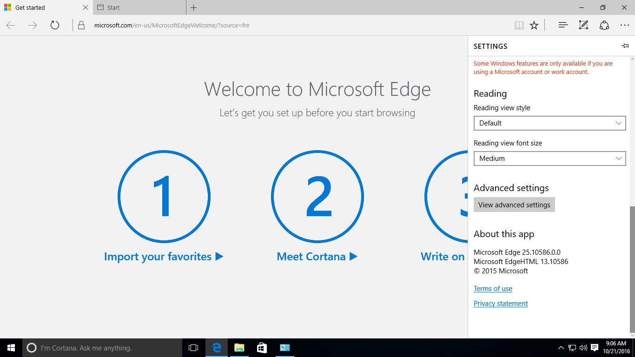Click the © 2015 Microsoft text
This screenshot has height=357, width=635.
coord(501,271)
